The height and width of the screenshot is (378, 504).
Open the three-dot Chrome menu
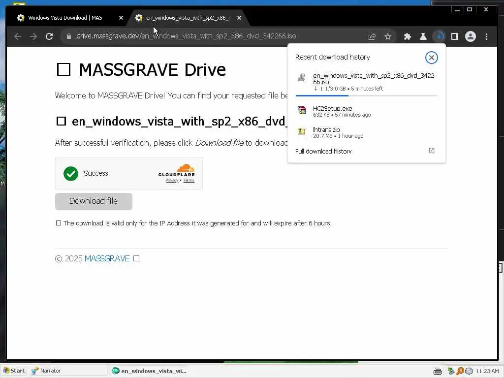486,36
